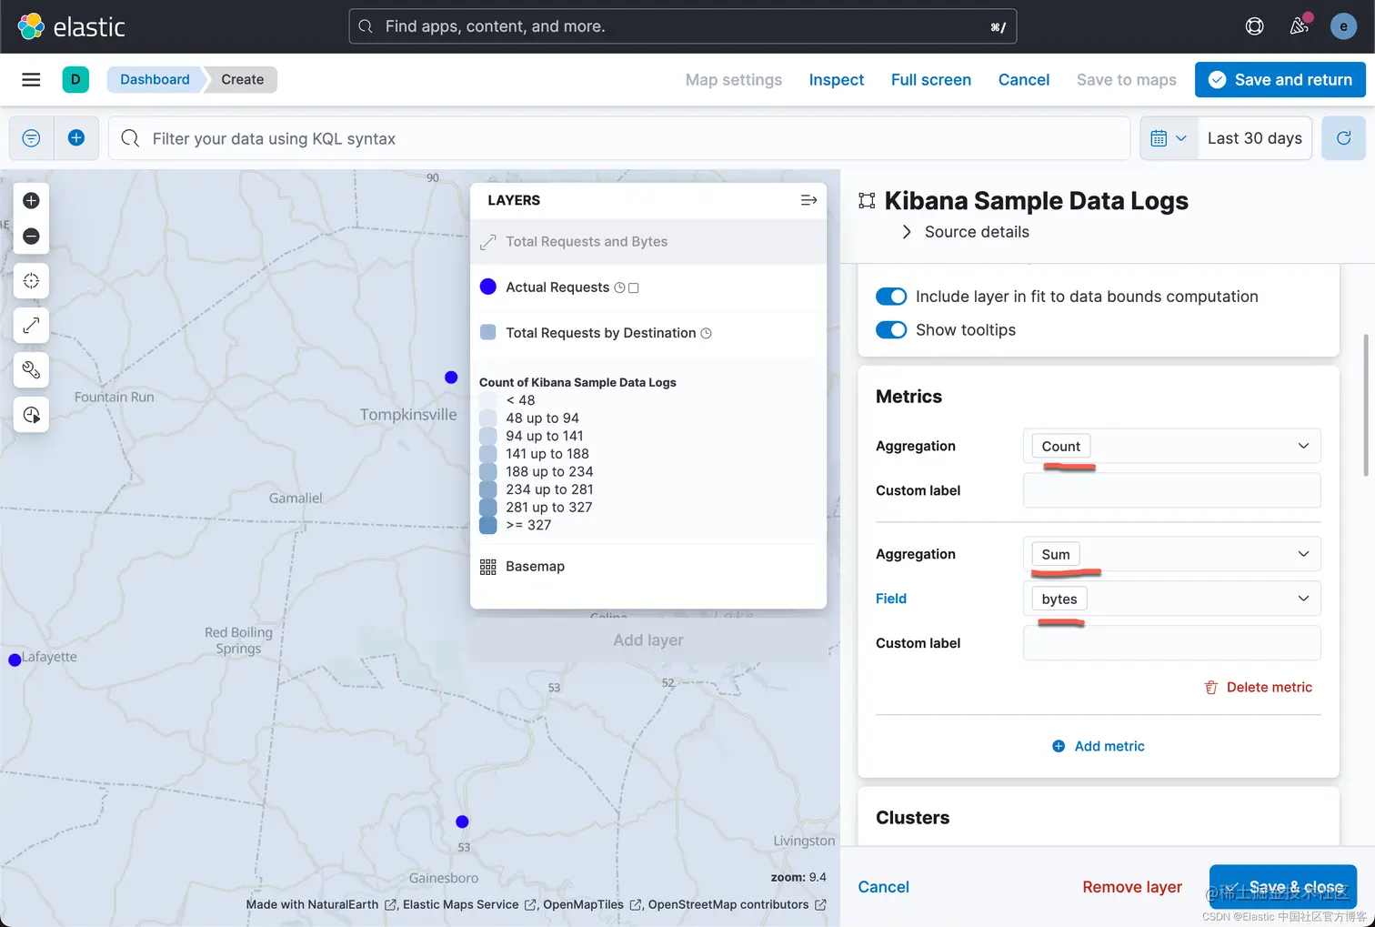This screenshot has height=927, width=1375.
Task: Open the filter options menu icon
Action: click(31, 138)
